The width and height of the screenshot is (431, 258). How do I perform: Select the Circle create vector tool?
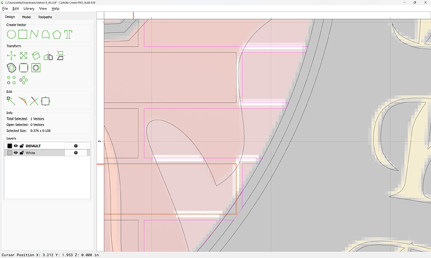click(11, 34)
